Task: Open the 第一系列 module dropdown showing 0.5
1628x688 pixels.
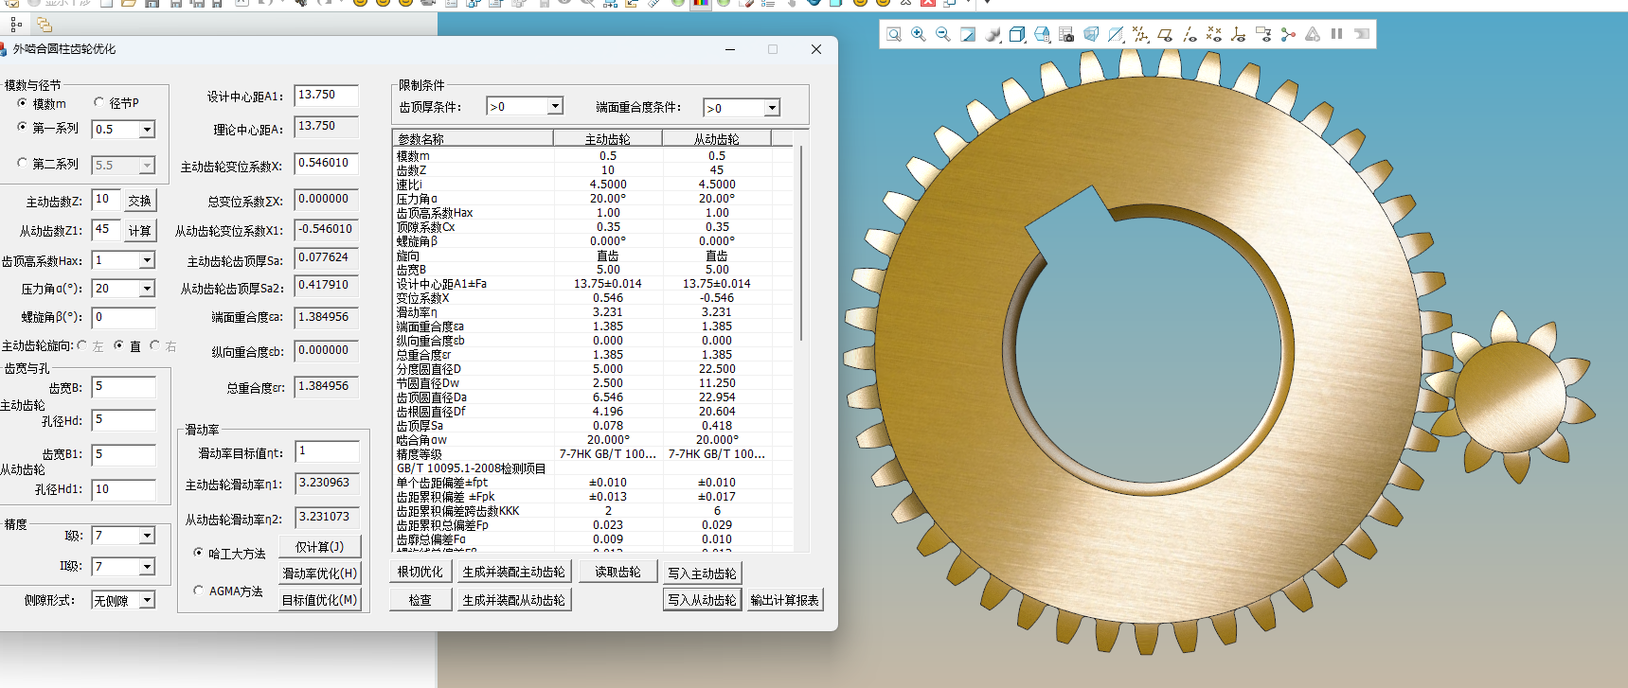Action: tap(147, 130)
